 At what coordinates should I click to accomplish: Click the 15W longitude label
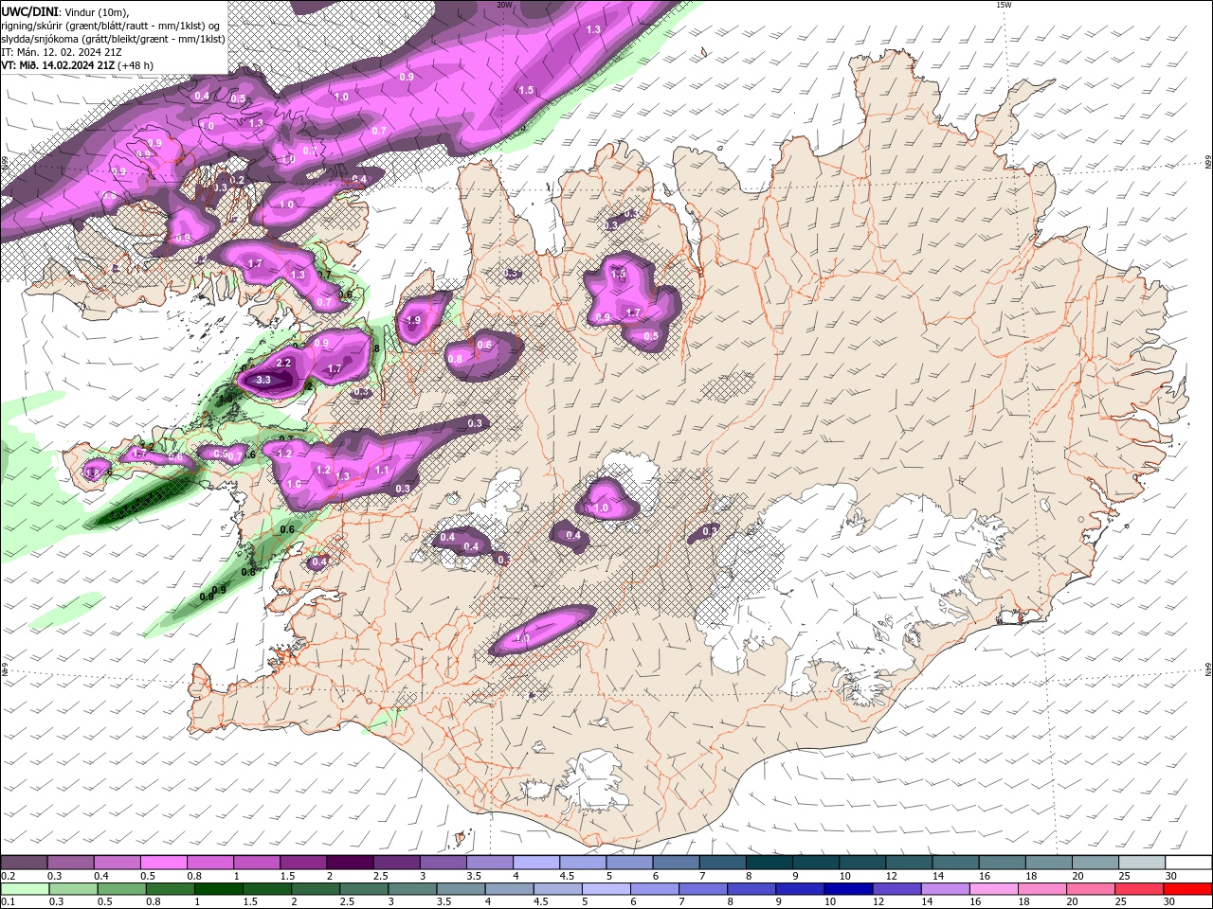point(1003,5)
